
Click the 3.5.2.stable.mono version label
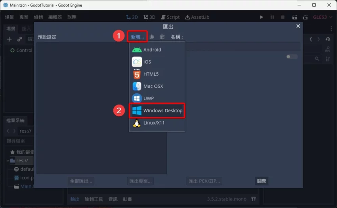click(227, 199)
